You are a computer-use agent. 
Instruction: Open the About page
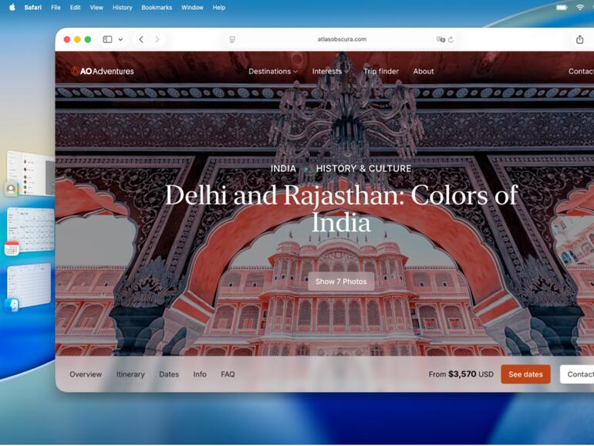click(x=424, y=71)
